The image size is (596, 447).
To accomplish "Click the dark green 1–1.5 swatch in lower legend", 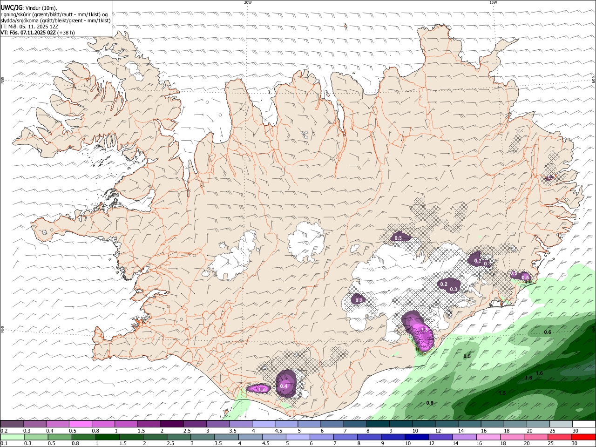I will pyautogui.click(x=107, y=437).
